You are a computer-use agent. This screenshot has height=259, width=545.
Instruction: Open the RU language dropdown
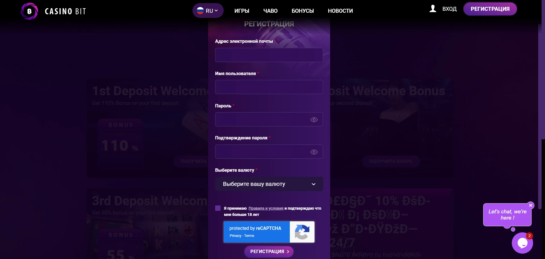point(208,10)
